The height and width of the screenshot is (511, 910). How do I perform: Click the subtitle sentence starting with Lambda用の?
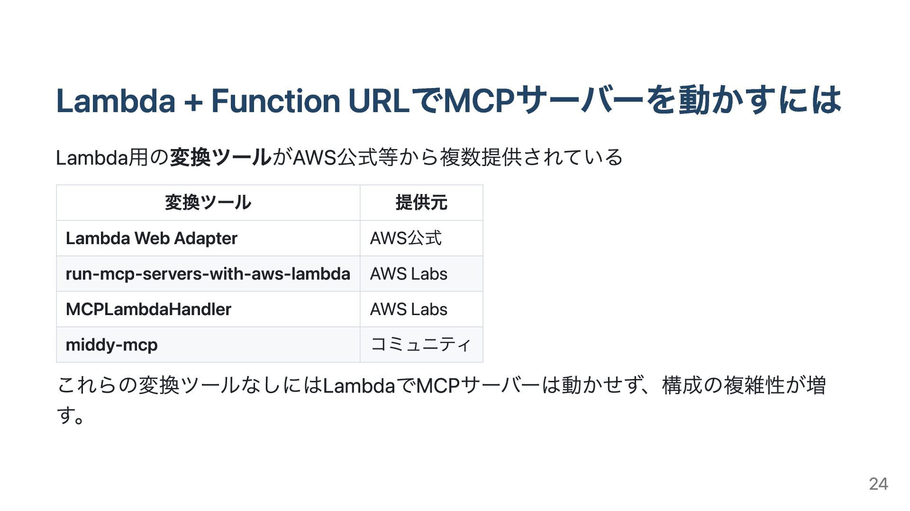[339, 157]
